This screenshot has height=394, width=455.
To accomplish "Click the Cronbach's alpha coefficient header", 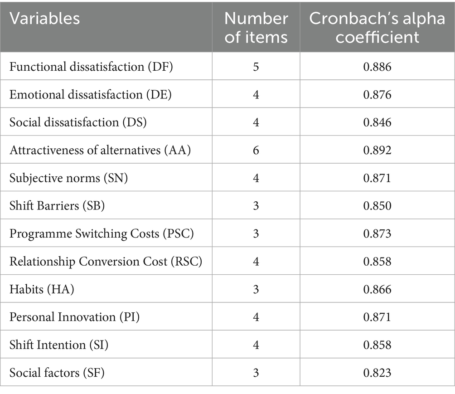I will click(x=377, y=27).
